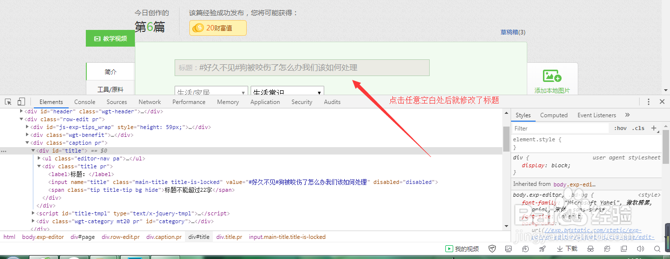The width and height of the screenshot is (670, 259).
Task: Expand the div id="header" node
Action: click(x=22, y=111)
